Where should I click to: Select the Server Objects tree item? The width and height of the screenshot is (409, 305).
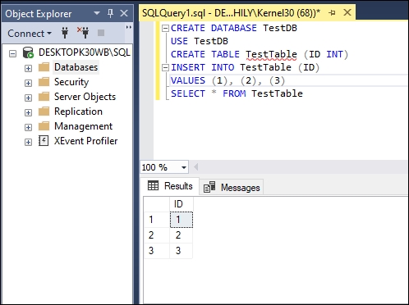(85, 97)
